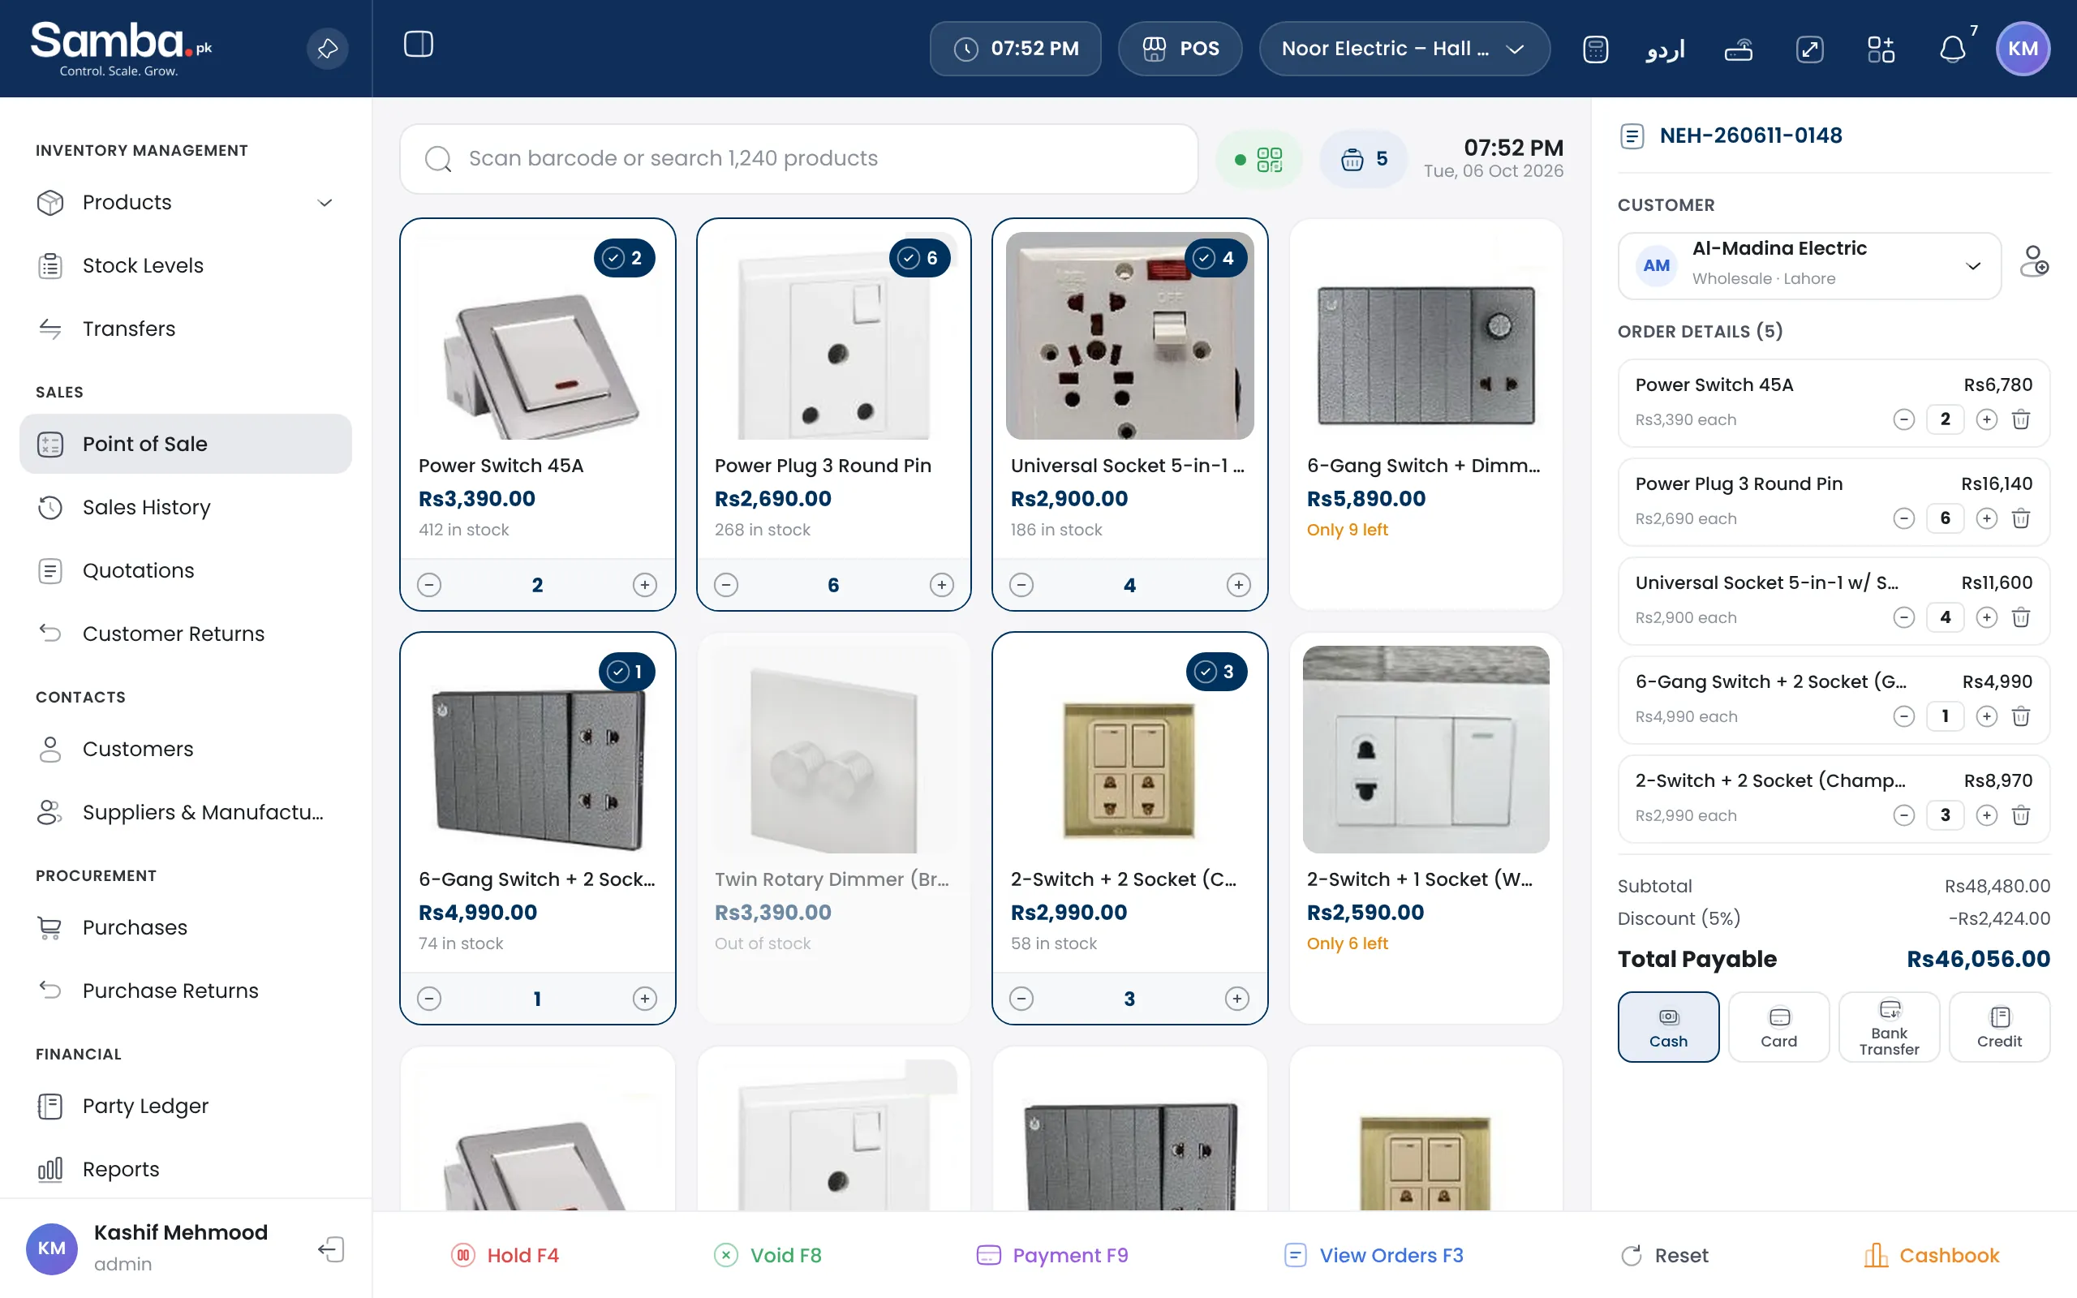This screenshot has width=2077, height=1298.
Task: Click the barcode scanner status icon
Action: click(x=1259, y=159)
